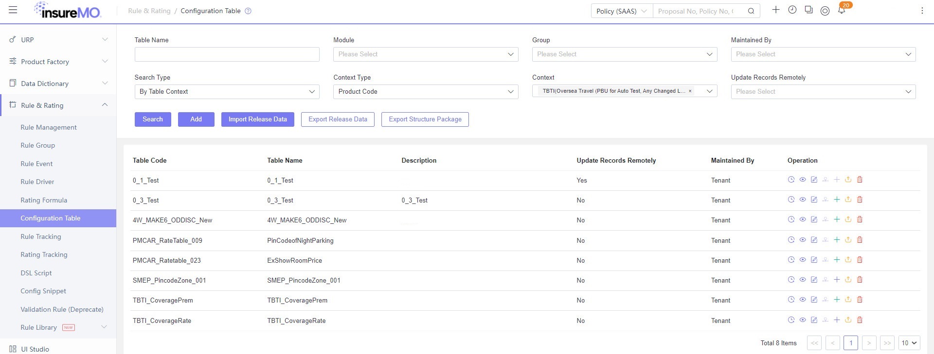Click the Export Structure Package button

click(425, 119)
